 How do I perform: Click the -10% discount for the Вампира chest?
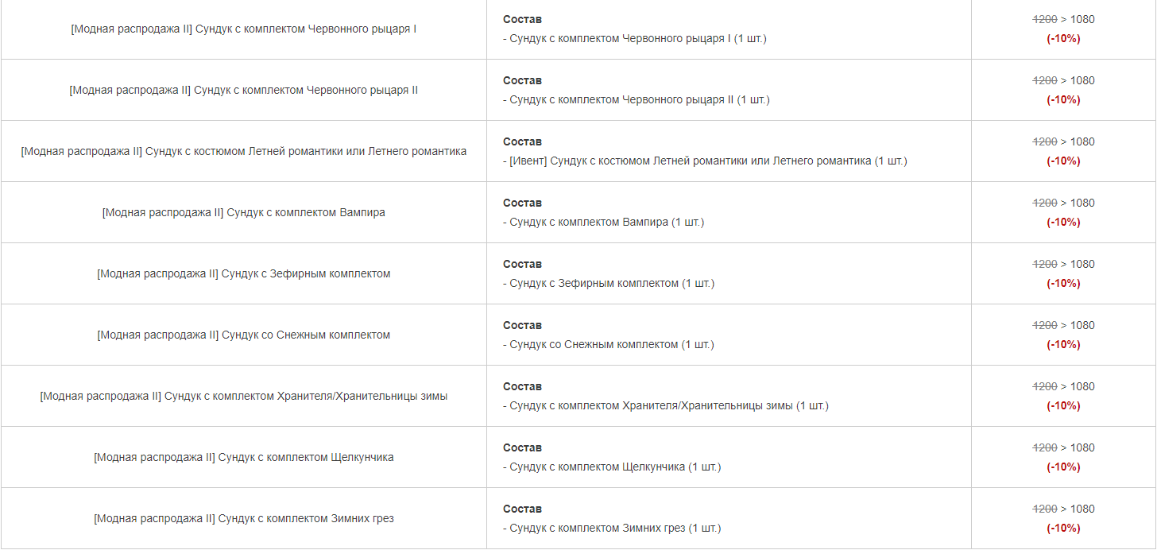point(1063,222)
